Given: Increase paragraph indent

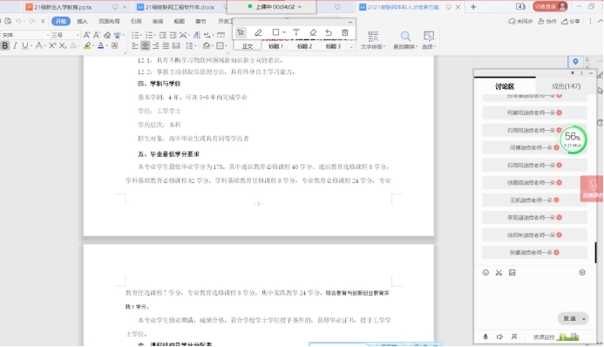Looking at the screenshot, I should tap(173, 35).
